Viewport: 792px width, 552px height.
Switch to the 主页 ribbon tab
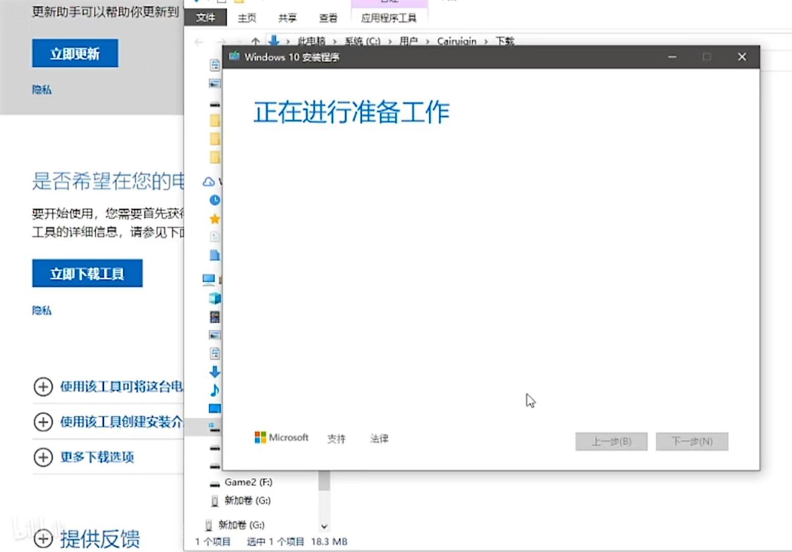(247, 18)
